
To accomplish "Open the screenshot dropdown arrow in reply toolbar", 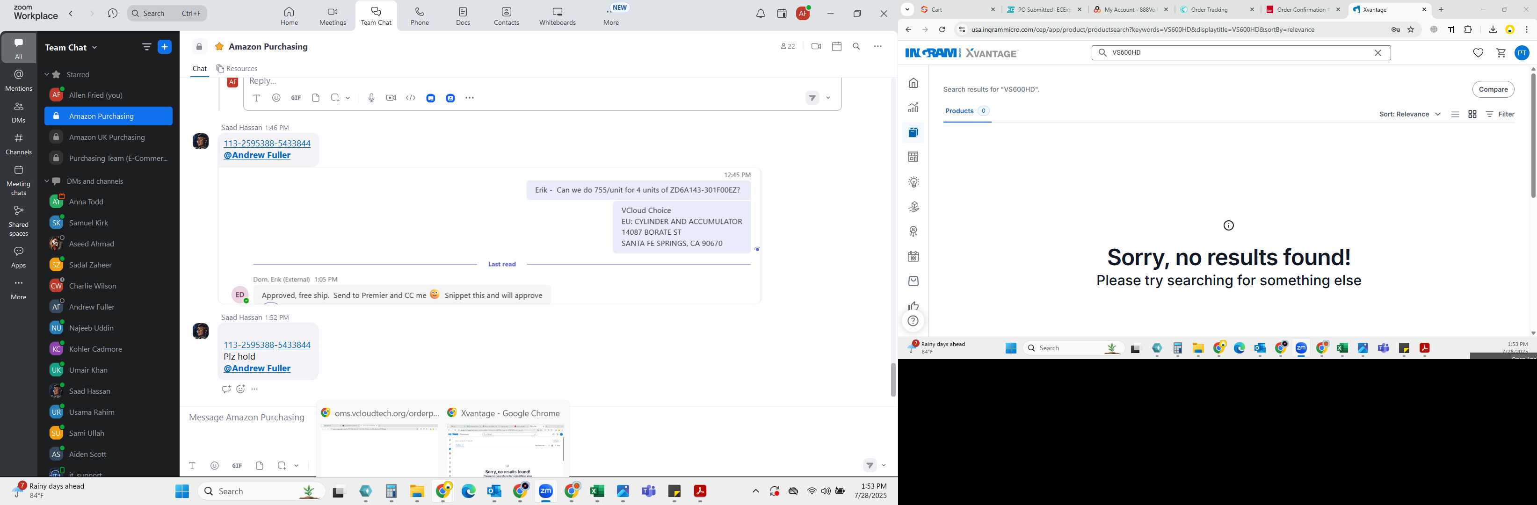I will coord(348,98).
